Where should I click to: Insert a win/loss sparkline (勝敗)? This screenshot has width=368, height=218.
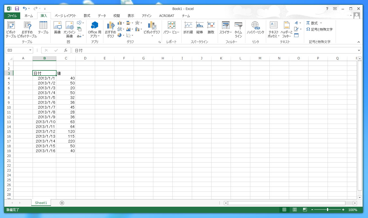(x=211, y=28)
